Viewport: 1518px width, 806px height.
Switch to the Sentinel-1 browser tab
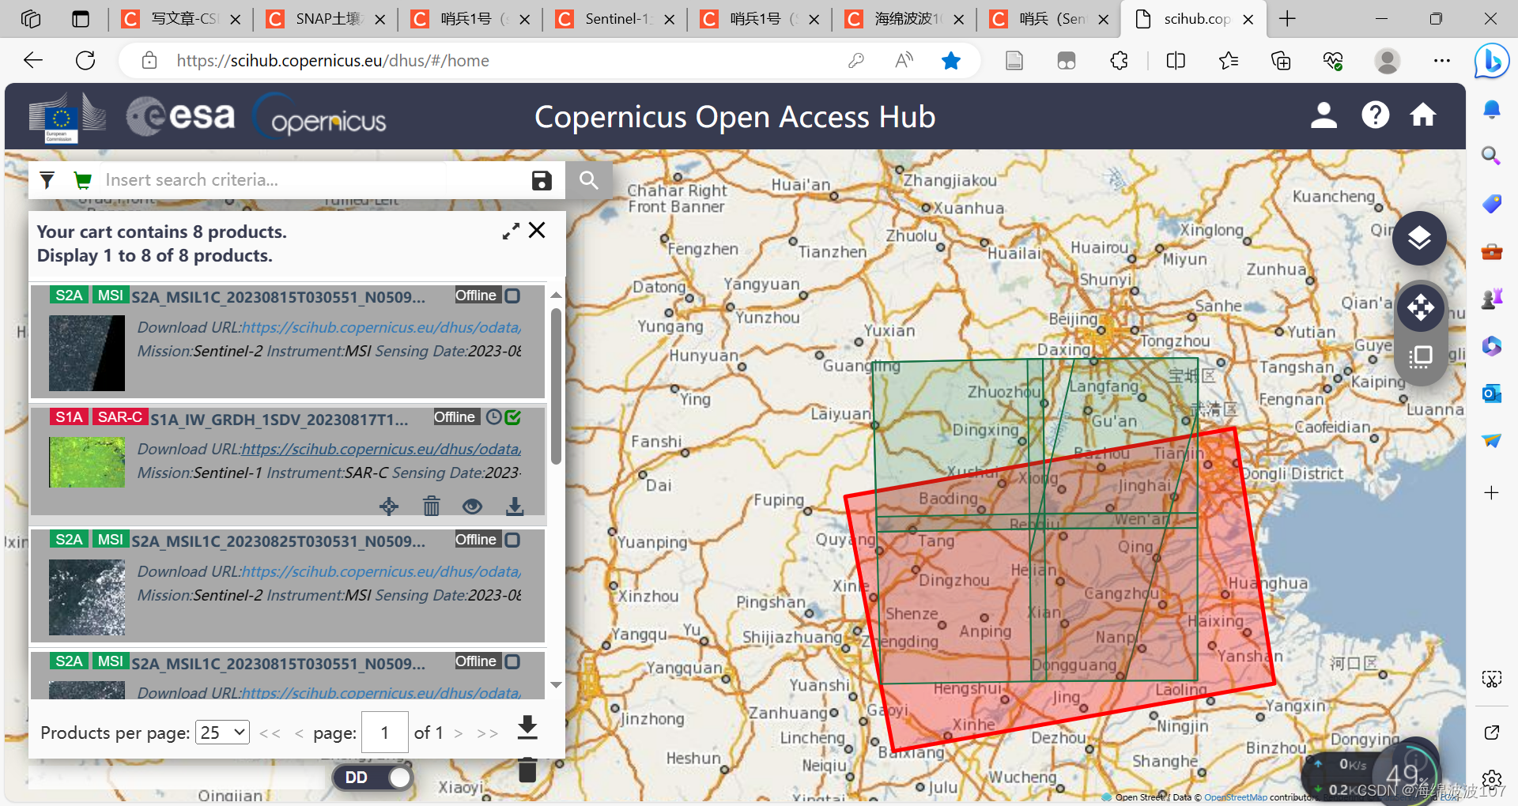(617, 19)
